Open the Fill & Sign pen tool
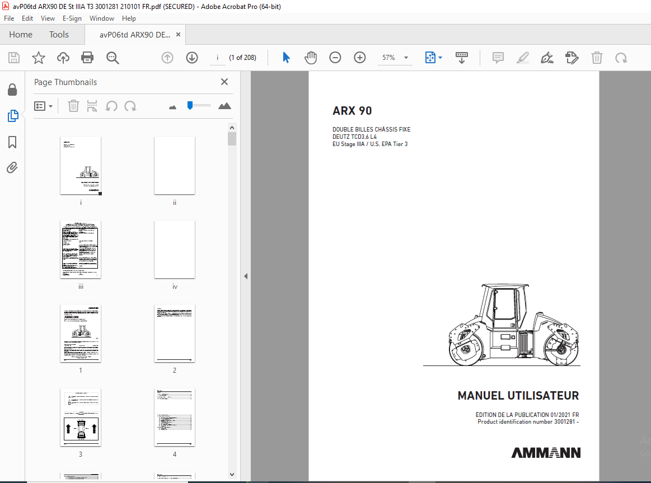This screenshot has width=651, height=483. (x=547, y=58)
